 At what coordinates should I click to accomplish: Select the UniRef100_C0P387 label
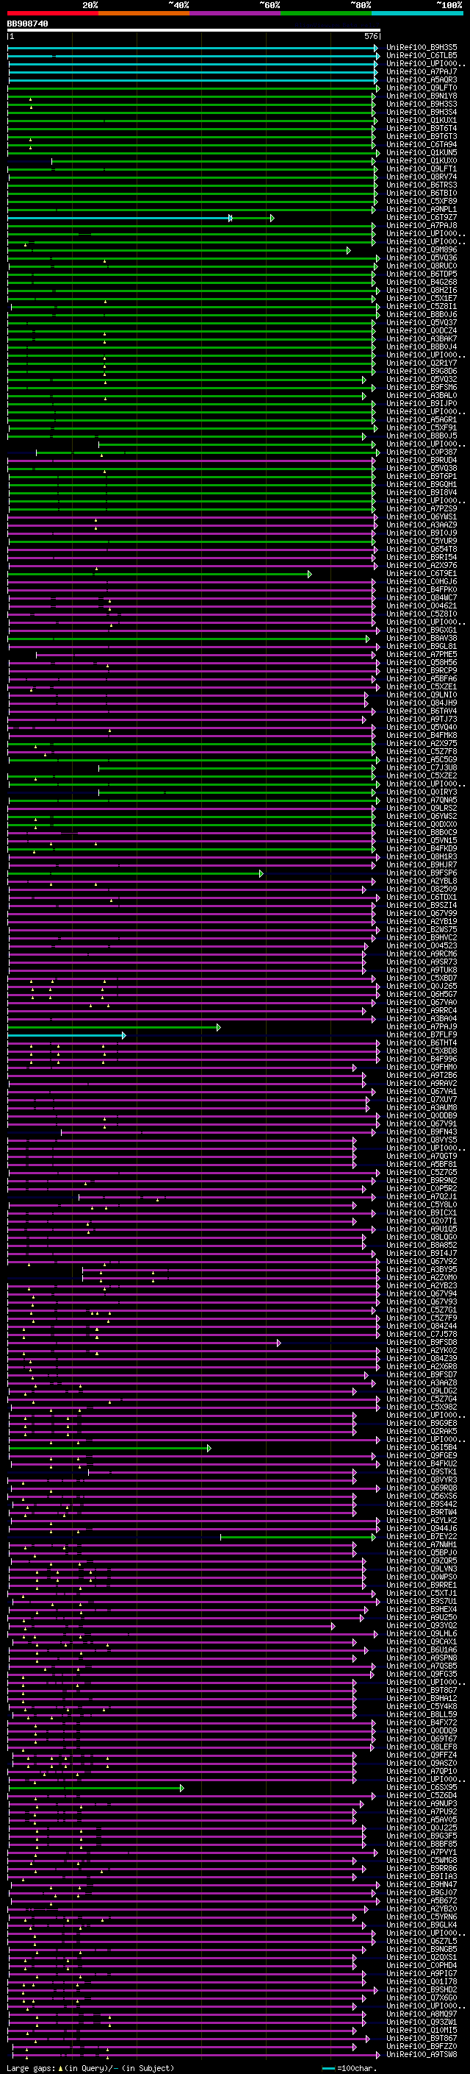tap(422, 452)
